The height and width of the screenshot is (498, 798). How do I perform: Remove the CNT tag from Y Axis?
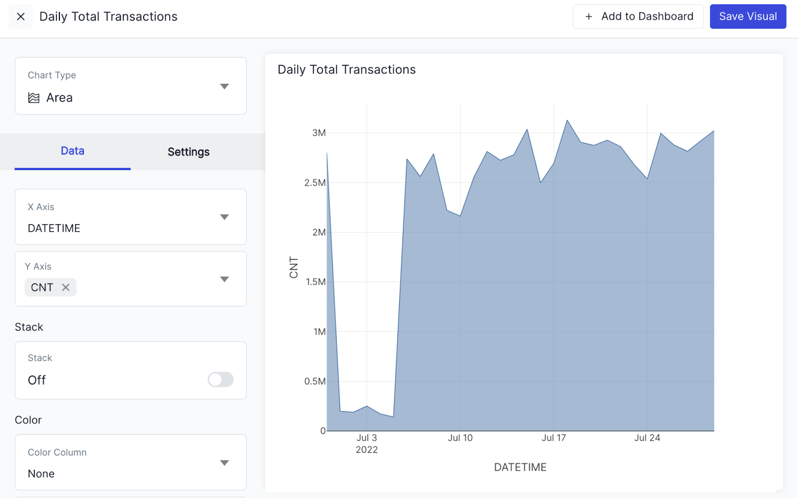coord(66,287)
